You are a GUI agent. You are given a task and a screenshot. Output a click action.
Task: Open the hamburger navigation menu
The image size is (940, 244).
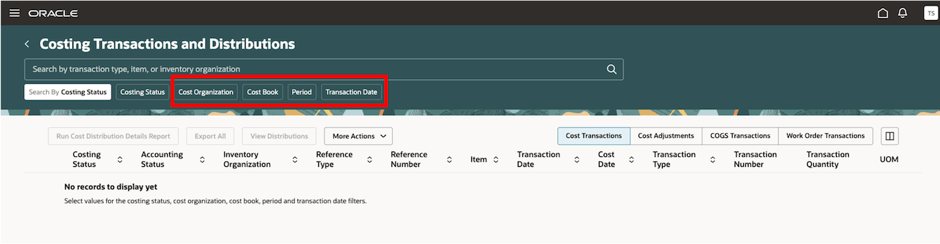point(14,13)
